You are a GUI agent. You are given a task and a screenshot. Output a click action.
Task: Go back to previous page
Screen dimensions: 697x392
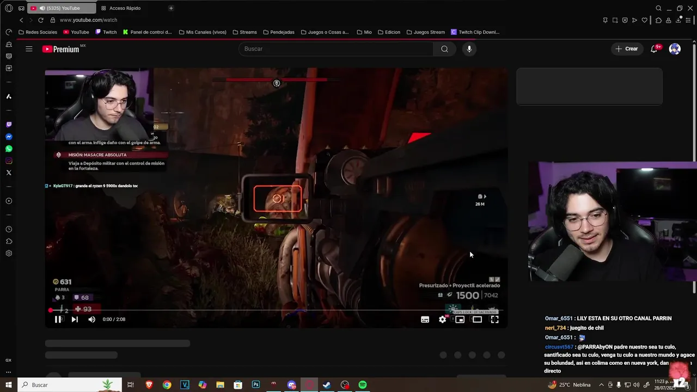tap(21, 20)
